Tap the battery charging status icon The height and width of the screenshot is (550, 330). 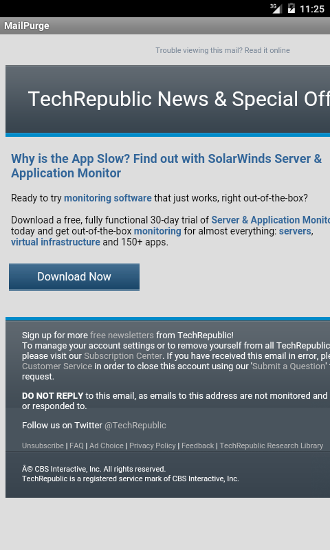click(x=291, y=8)
